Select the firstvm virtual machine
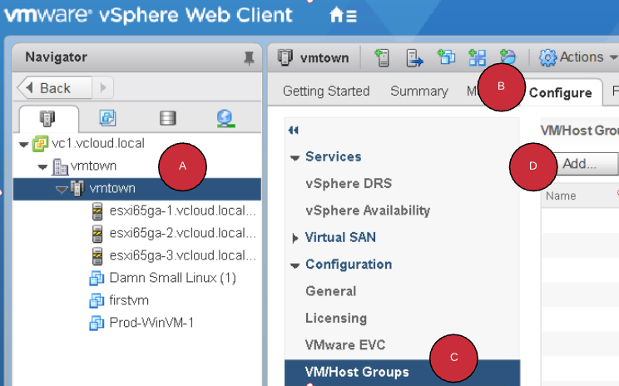The image size is (619, 386). (129, 300)
